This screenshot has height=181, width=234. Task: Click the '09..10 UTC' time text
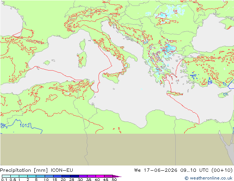194,170
